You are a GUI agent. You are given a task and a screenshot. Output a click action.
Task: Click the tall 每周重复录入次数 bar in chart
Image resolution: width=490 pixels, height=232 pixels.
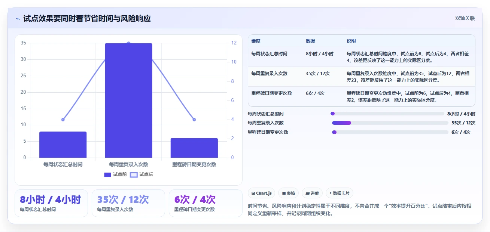(x=128, y=100)
